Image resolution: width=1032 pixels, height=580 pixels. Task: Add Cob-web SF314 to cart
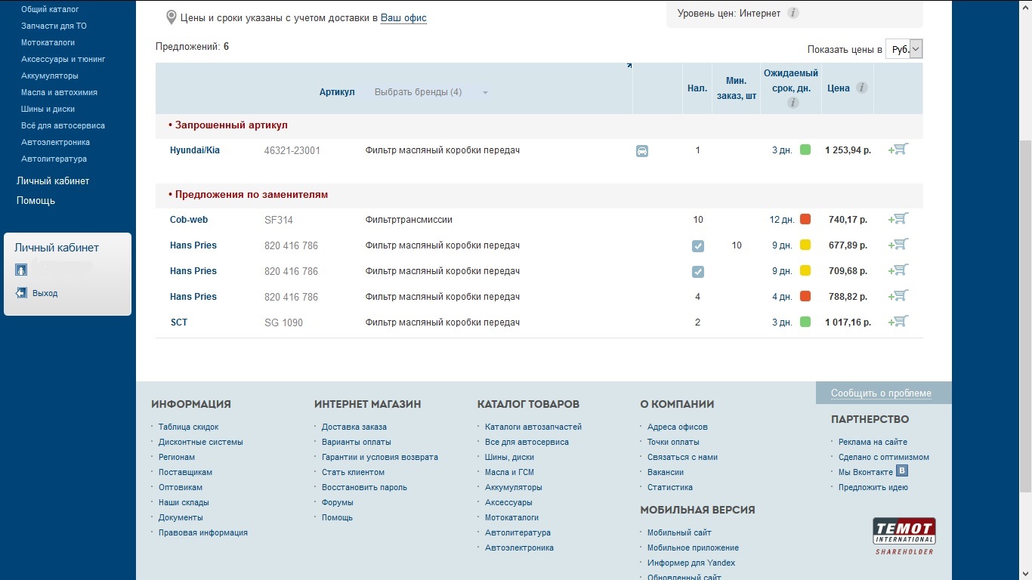pos(898,219)
